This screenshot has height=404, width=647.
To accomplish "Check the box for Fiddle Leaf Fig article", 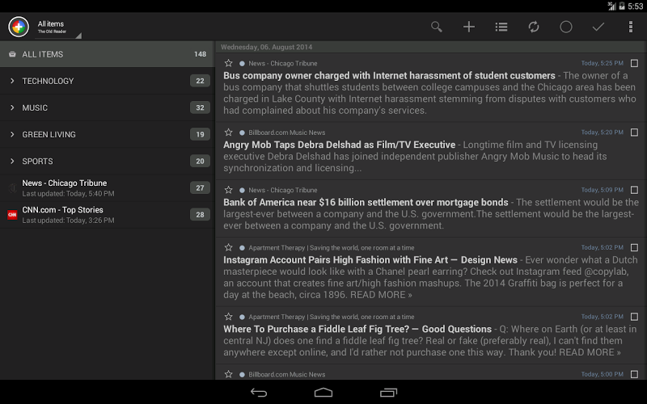I will click(634, 317).
